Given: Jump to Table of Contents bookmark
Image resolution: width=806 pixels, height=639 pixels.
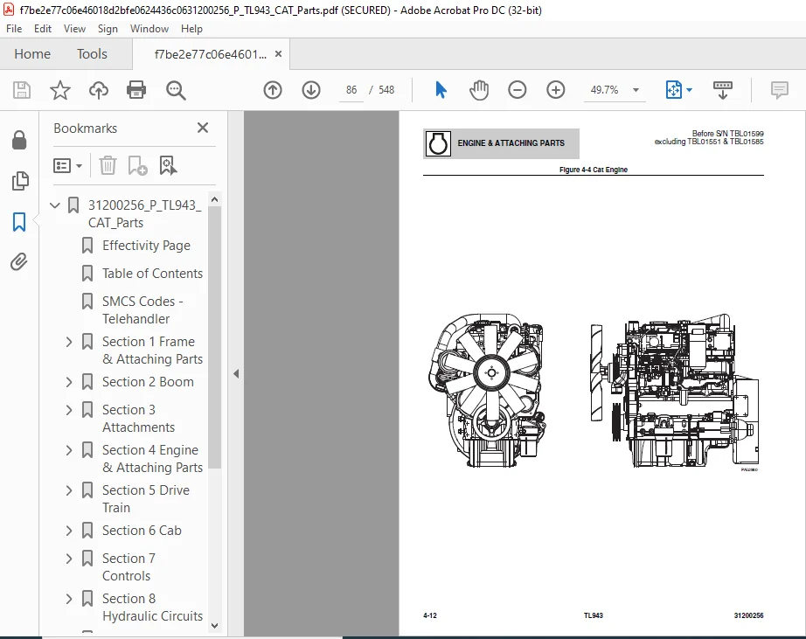Looking at the screenshot, I should [x=152, y=274].
